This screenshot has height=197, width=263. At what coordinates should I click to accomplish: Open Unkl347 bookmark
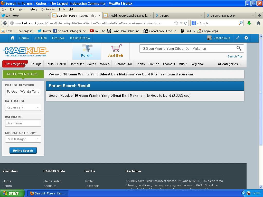pyautogui.click(x=188, y=31)
